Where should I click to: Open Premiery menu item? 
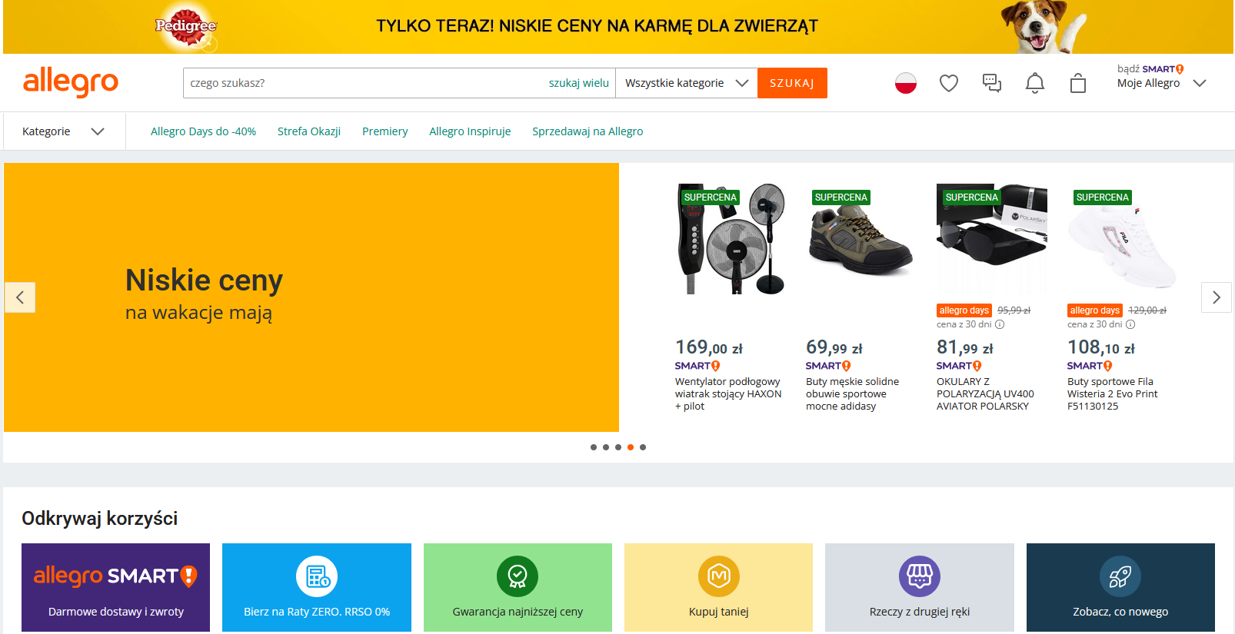(x=385, y=131)
